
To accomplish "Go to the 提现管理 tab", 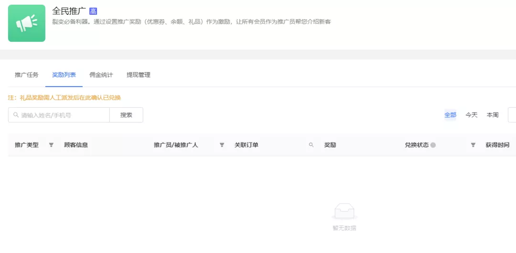I will pyautogui.click(x=139, y=75).
